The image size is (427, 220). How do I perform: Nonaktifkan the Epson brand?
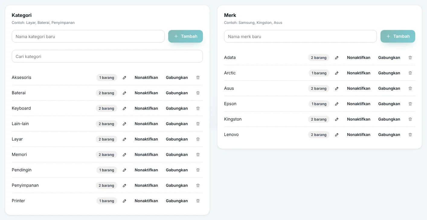click(x=358, y=104)
